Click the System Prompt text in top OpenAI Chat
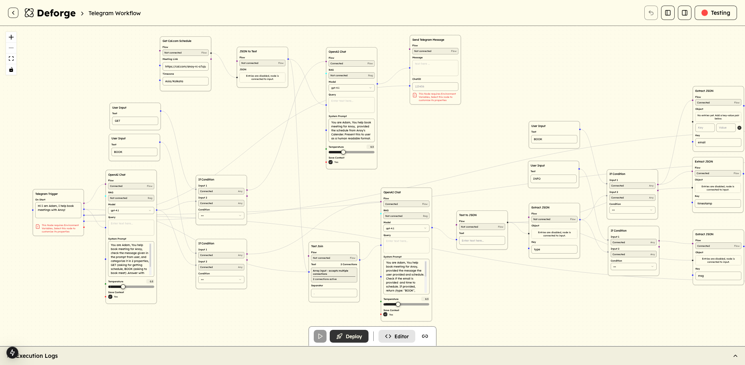Viewport: 745px width, 365px height. point(351,131)
